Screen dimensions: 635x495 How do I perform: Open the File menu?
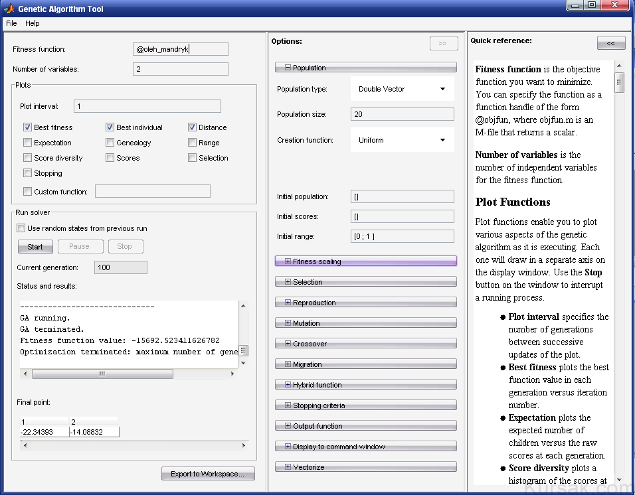11,23
